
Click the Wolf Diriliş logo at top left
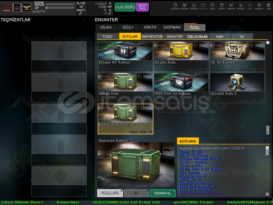pyautogui.click(x=6, y=8)
